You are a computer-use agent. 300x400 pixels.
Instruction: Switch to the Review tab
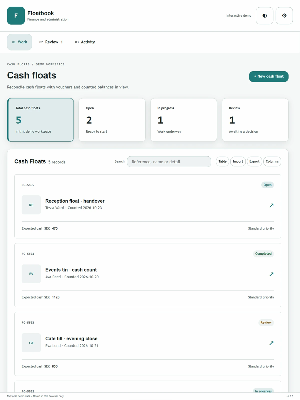pyautogui.click(x=51, y=42)
